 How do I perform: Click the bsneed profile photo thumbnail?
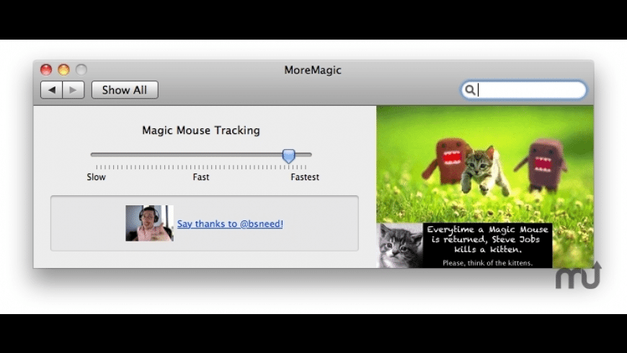(150, 223)
